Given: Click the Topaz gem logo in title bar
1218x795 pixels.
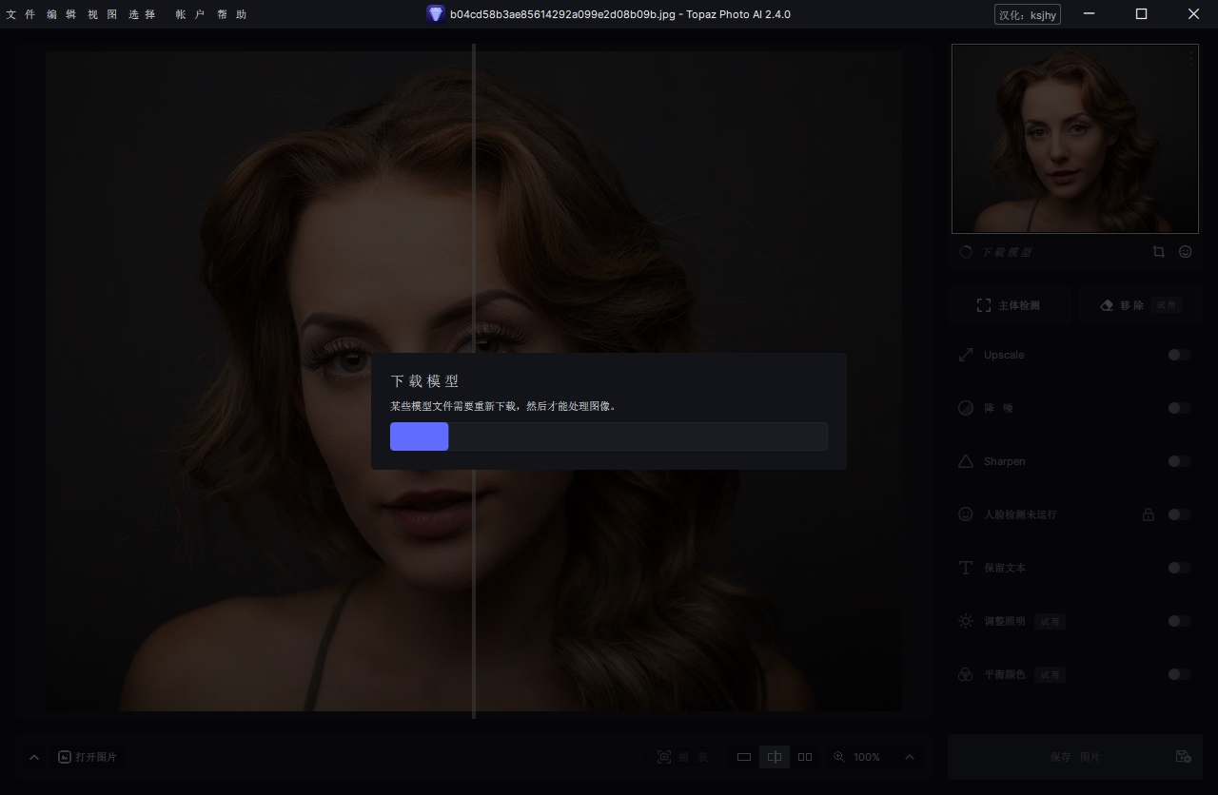Looking at the screenshot, I should coord(435,14).
